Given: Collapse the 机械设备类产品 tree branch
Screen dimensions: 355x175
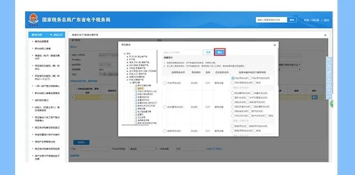Looking at the screenshot, I should [127, 80].
